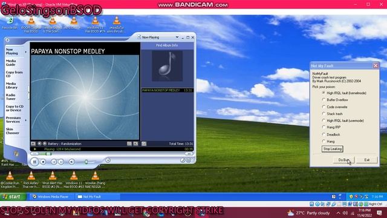Open the XP start menu
Image resolution: width=387 pixels, height=218 pixels.
[13, 197]
